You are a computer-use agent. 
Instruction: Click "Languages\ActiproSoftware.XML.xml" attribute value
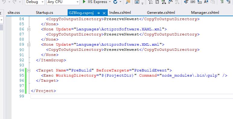coord(118,44)
